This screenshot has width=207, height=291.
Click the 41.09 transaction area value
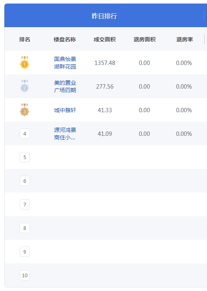click(105, 133)
